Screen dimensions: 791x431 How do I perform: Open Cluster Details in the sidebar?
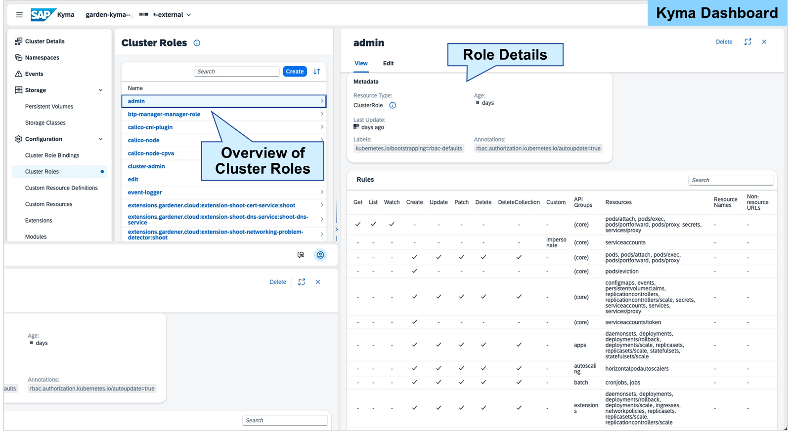[44, 41]
